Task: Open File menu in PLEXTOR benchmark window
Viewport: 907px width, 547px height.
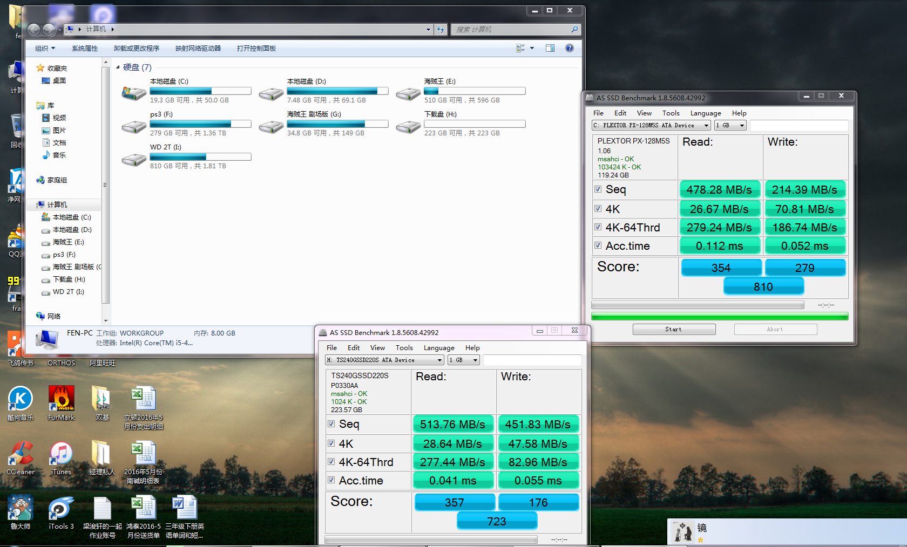Action: click(598, 113)
